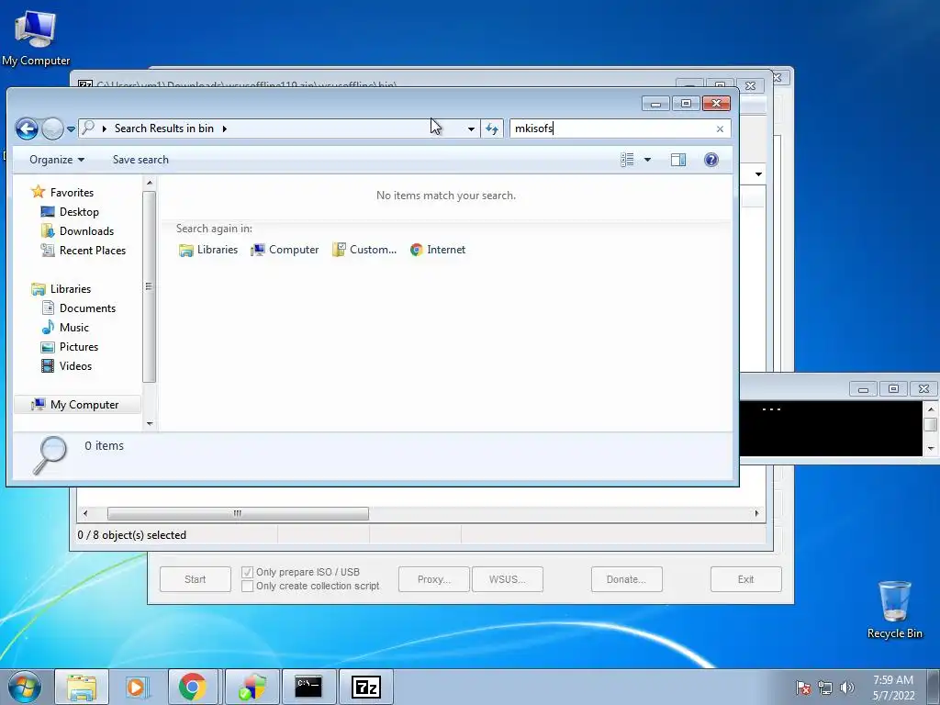This screenshot has width=940, height=705.
Task: Toggle 'Only prepare ISO / USB' checkbox
Action: pos(247,572)
